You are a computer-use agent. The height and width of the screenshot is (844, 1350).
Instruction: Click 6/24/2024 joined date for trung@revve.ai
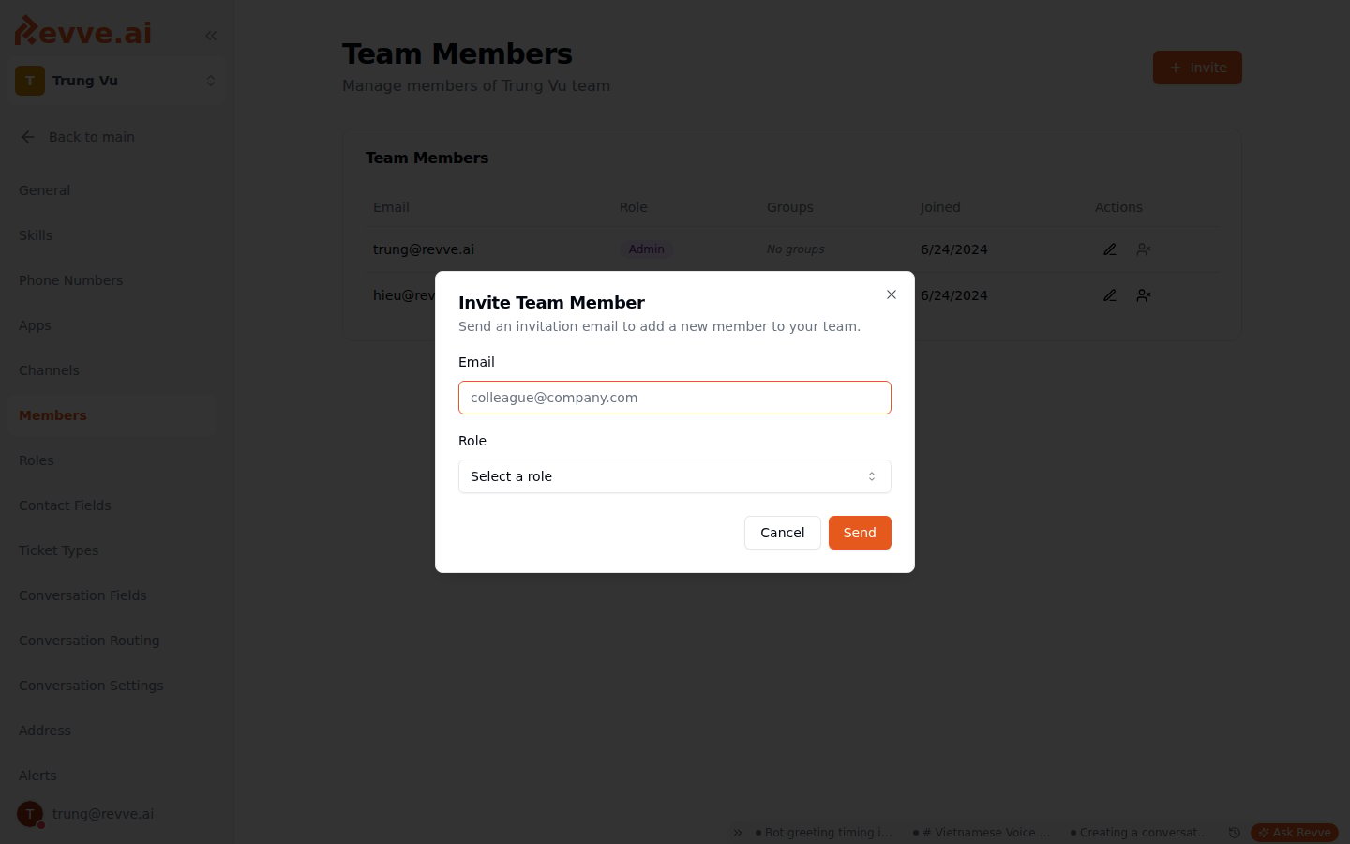pos(954,249)
